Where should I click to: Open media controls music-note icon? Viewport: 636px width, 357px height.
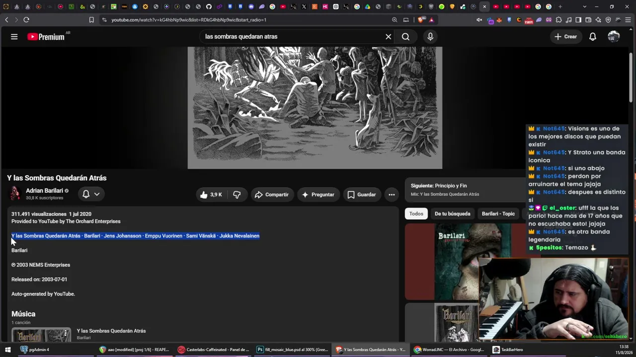coord(569,20)
